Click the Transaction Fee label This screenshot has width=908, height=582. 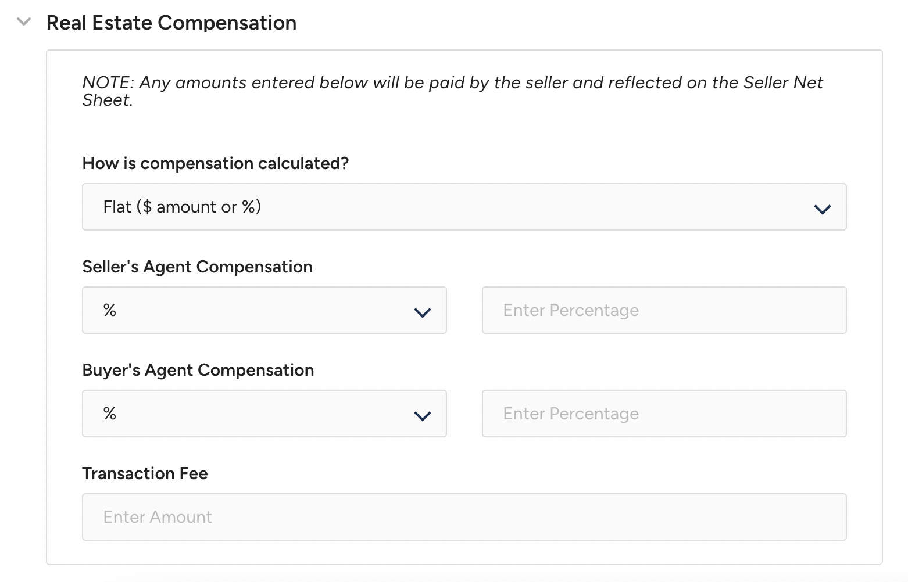[x=145, y=473]
